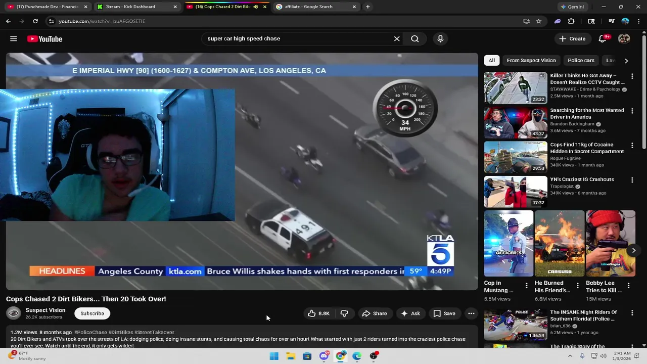The image size is (647, 364).
Task: Open options for Cop in Mustang short
Action: click(x=527, y=286)
